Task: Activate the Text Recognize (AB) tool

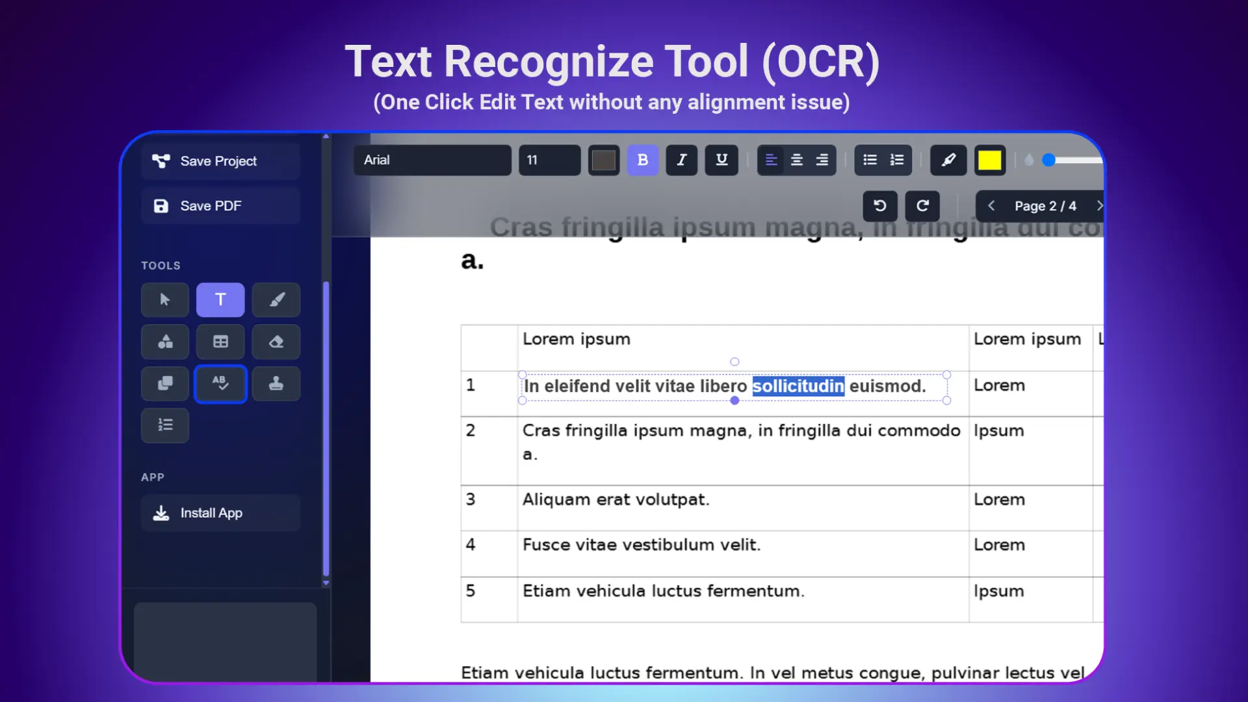Action: click(x=220, y=383)
